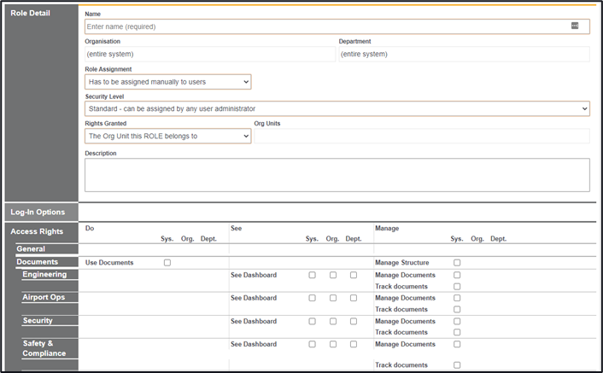Select the Security subcategory

[x=38, y=320]
